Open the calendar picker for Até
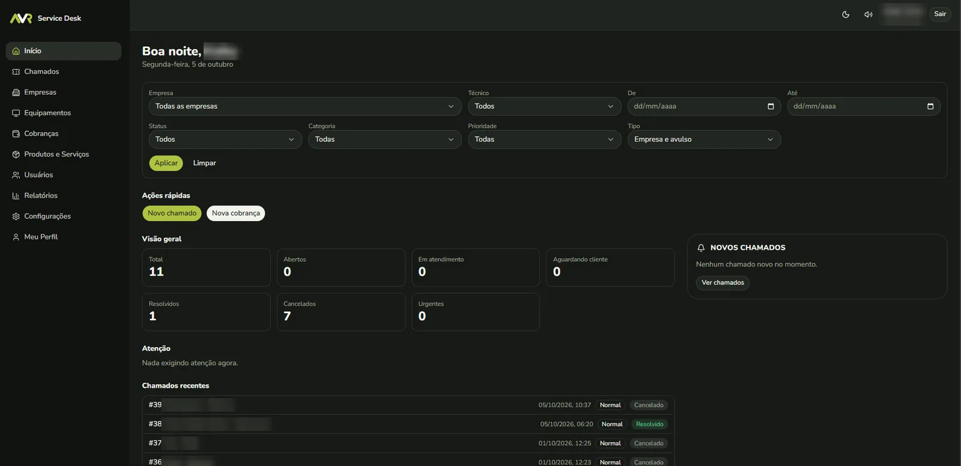961x466 pixels. 930,106
